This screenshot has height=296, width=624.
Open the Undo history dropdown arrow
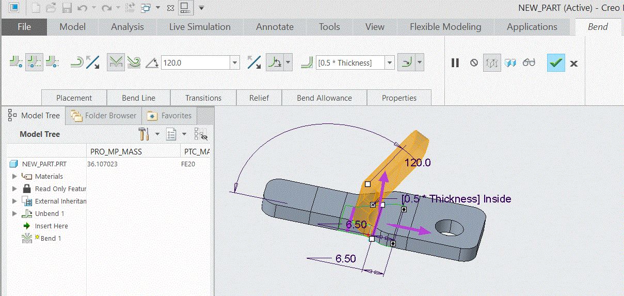(x=93, y=8)
